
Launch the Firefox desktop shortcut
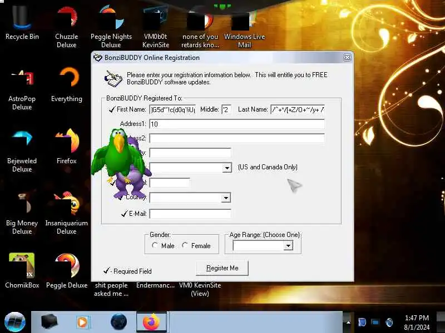click(x=66, y=146)
